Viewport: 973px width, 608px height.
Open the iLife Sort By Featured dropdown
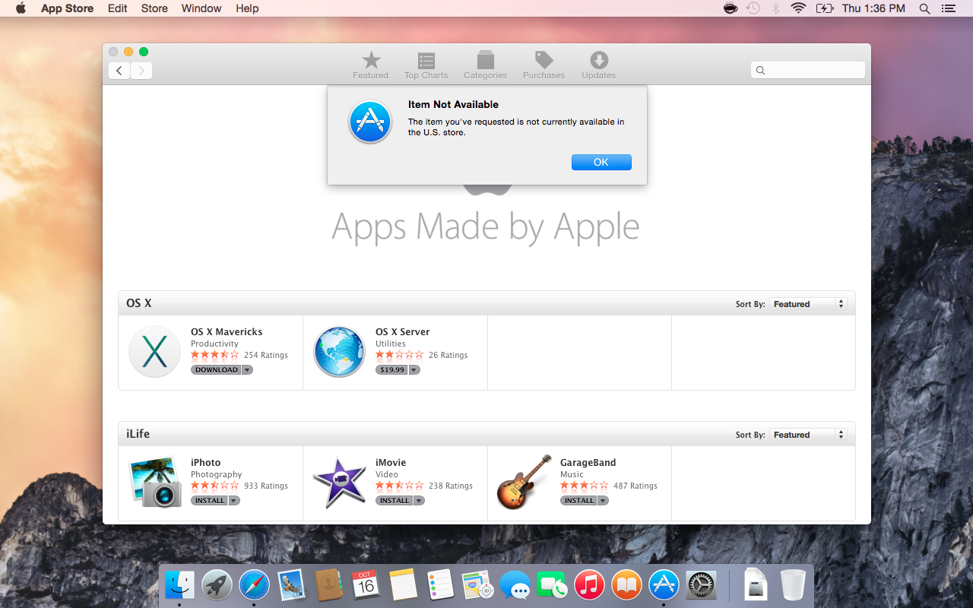(808, 435)
